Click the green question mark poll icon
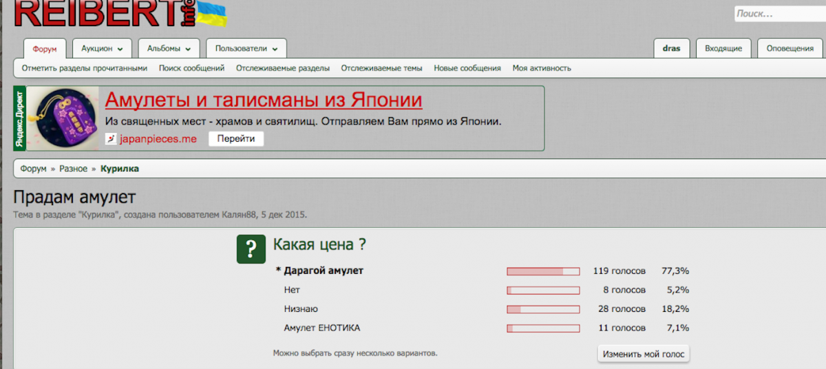 click(251, 249)
